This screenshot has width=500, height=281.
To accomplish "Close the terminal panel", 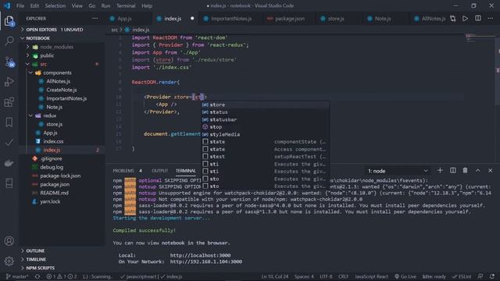I will tap(490, 170).
